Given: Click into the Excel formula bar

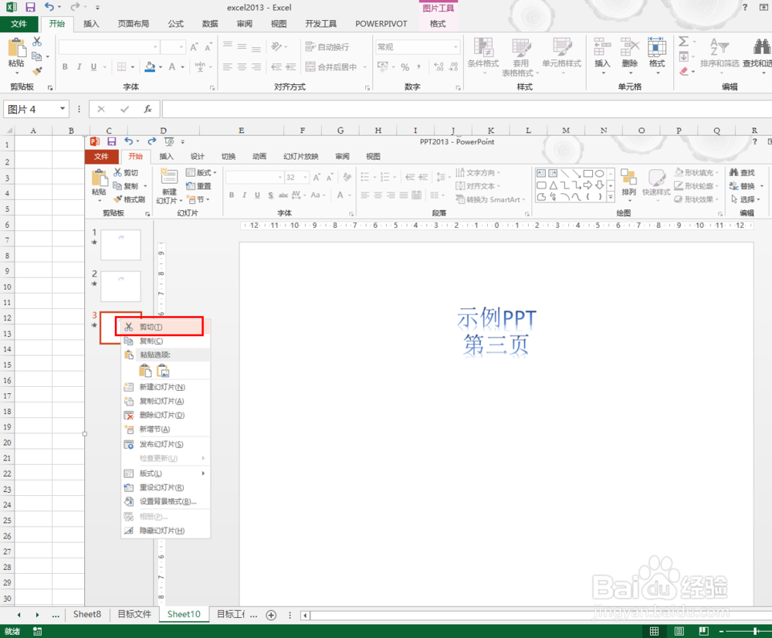Looking at the screenshot, I should [467, 109].
